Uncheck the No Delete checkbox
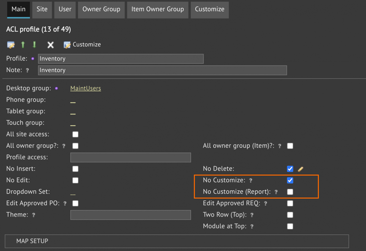Viewport: 366px width, 251px height. click(290, 169)
